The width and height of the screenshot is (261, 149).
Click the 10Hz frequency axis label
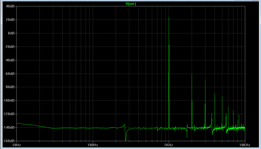coord(17,145)
